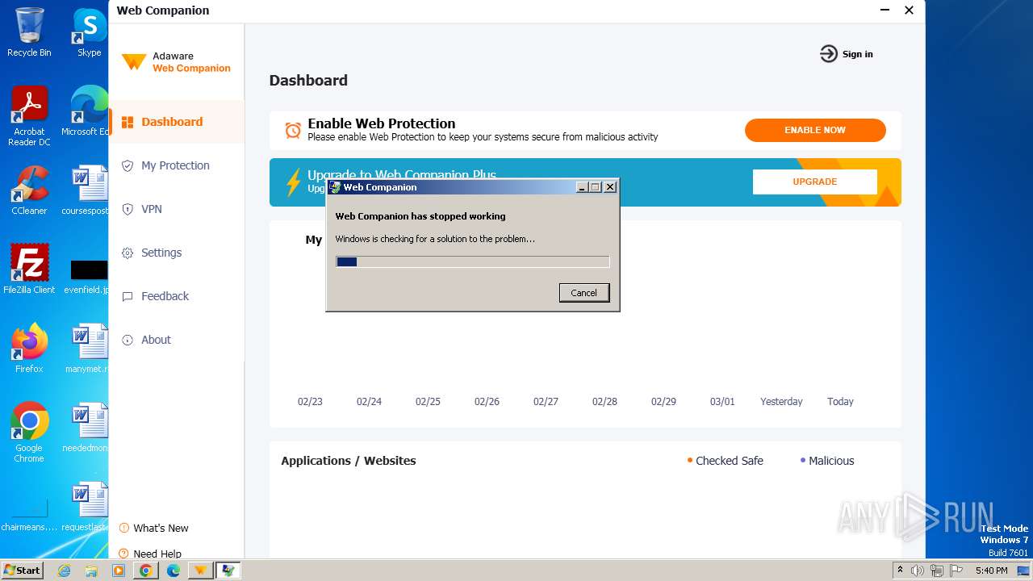Show hidden system tray icons

click(x=900, y=571)
